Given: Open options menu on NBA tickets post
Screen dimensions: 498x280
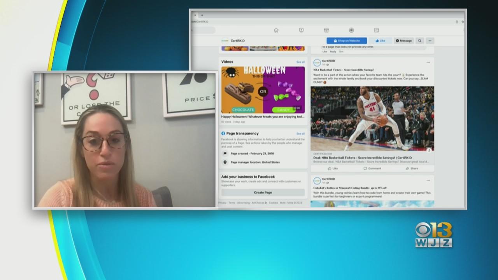Looking at the screenshot, I should click(x=428, y=62).
